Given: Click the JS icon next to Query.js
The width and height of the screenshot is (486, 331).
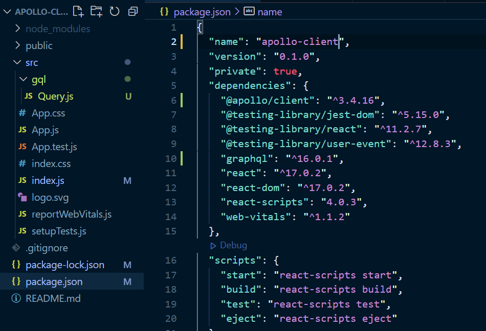Looking at the screenshot, I should pyautogui.click(x=29, y=96).
